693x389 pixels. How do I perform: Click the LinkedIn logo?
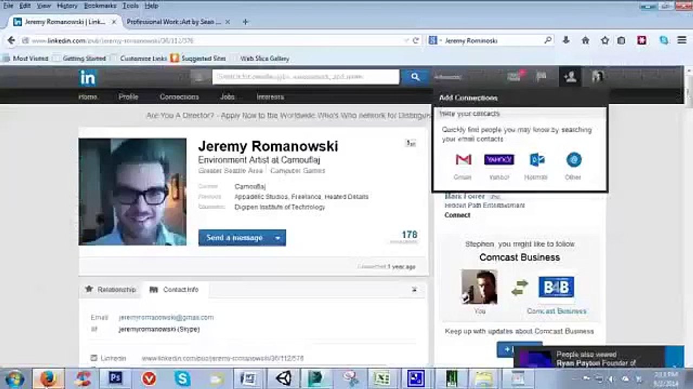[x=87, y=78]
